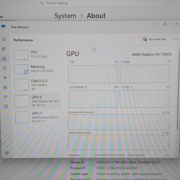The width and height of the screenshot is (180, 180).
Task: Click the GPU 0 mini graph thumbnail
Action: click(22, 101)
